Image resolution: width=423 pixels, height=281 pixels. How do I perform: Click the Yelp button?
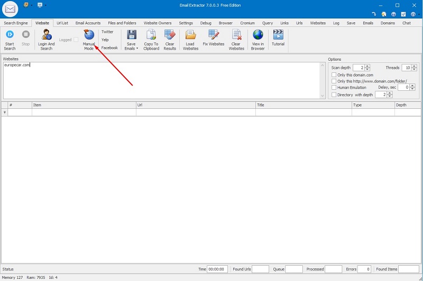coord(105,40)
